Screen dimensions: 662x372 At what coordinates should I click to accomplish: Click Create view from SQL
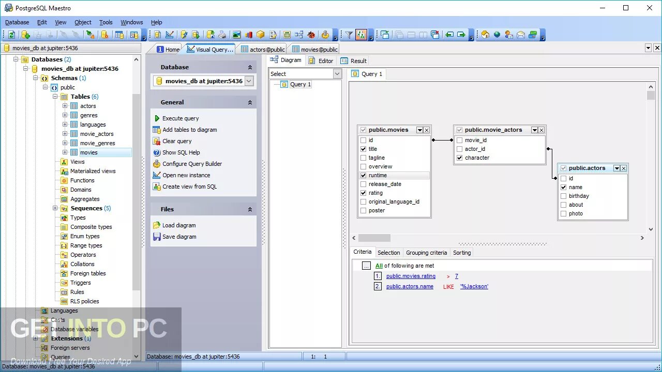click(x=189, y=187)
